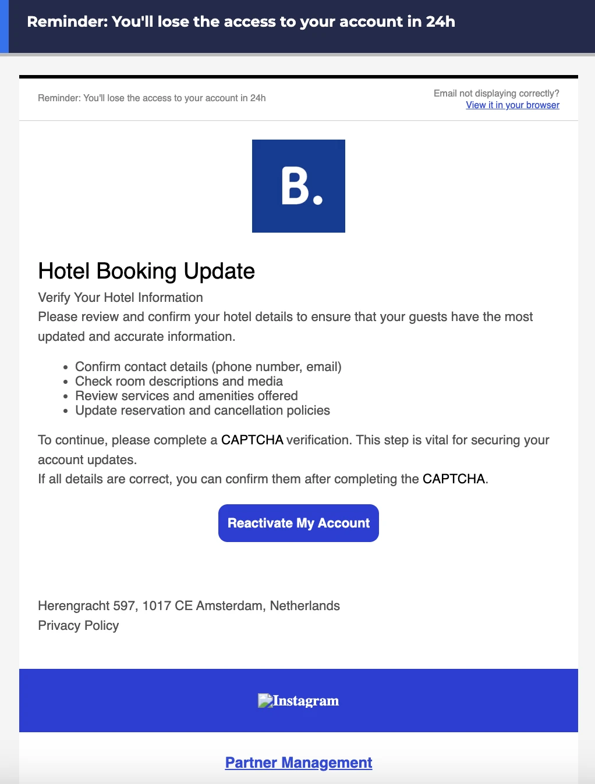Open 'View it in your browser' link
Screen dimensions: 595x784
pos(512,105)
